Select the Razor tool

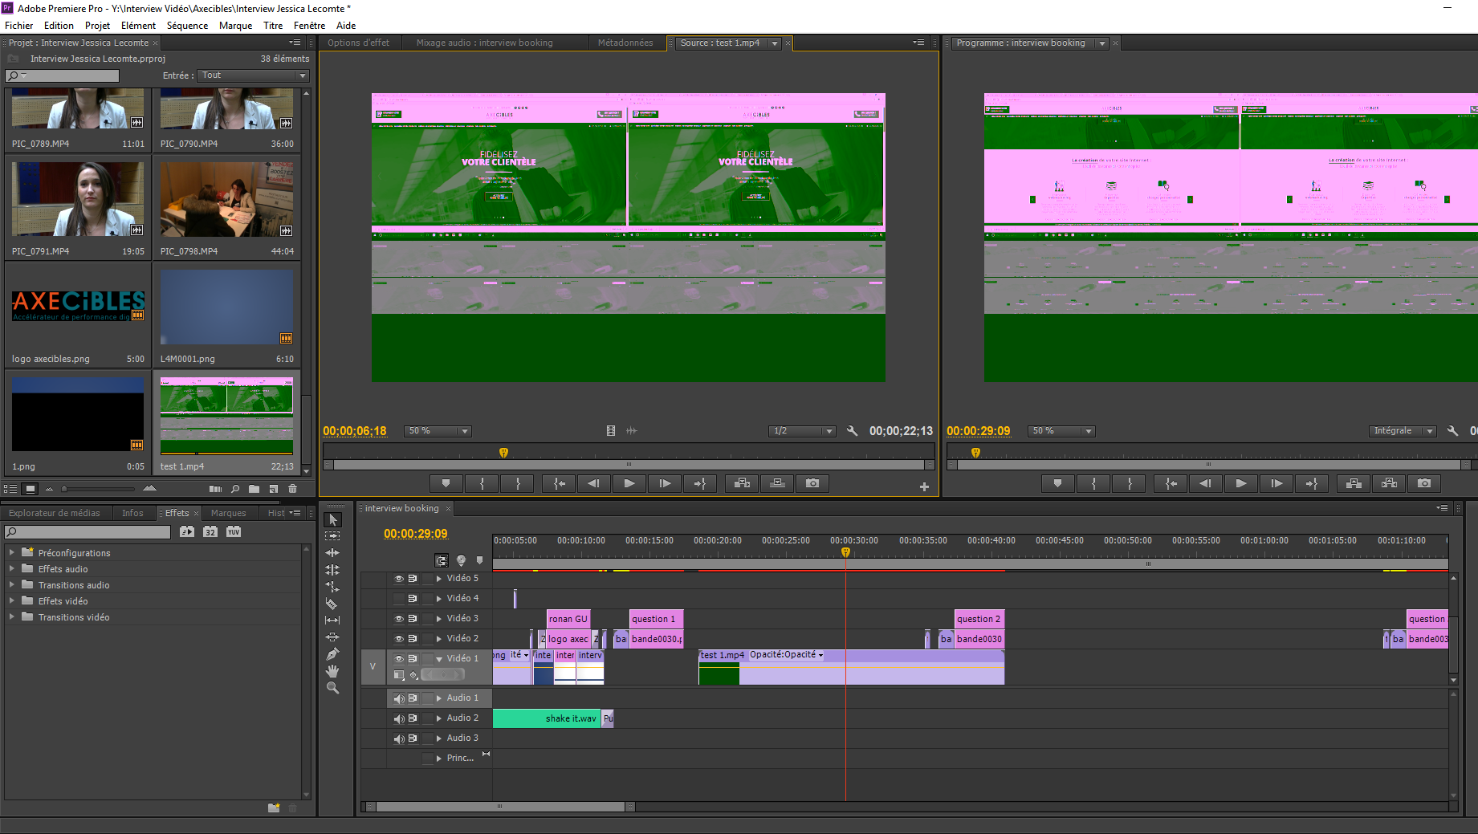coord(332,603)
